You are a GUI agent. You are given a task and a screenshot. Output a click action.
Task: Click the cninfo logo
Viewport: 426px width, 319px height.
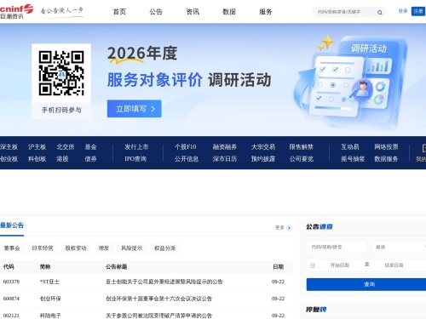point(16,12)
